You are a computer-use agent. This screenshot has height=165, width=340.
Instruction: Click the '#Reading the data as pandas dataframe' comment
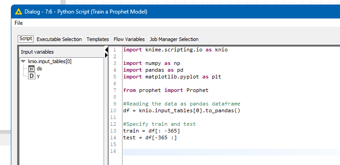point(182,104)
